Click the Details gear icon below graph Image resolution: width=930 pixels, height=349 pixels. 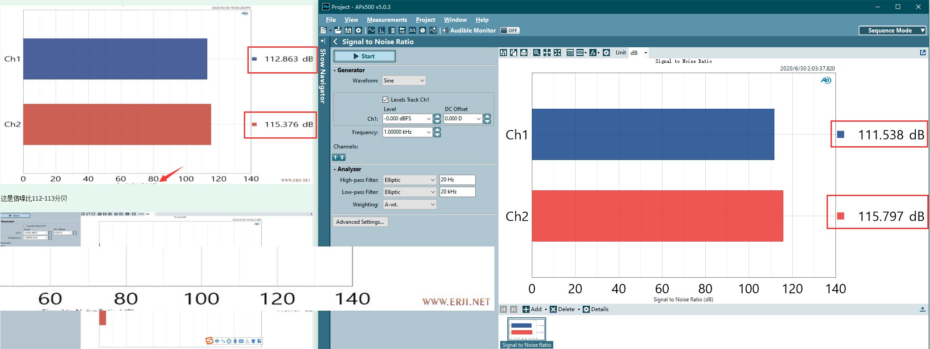[x=586, y=309]
